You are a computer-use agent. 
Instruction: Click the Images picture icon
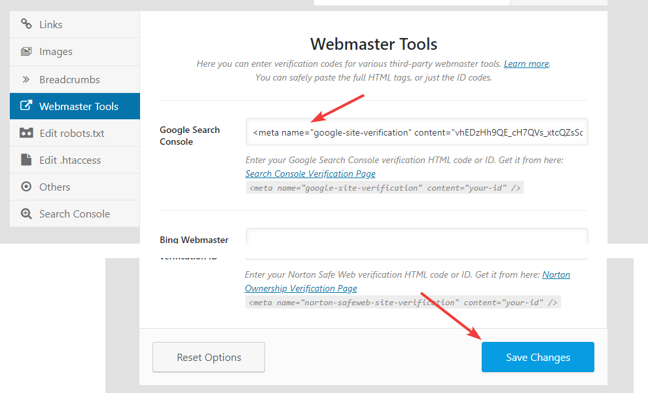(26, 51)
